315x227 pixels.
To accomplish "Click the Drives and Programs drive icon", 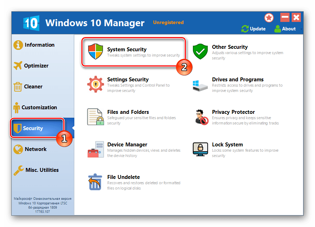I will pos(200,86).
